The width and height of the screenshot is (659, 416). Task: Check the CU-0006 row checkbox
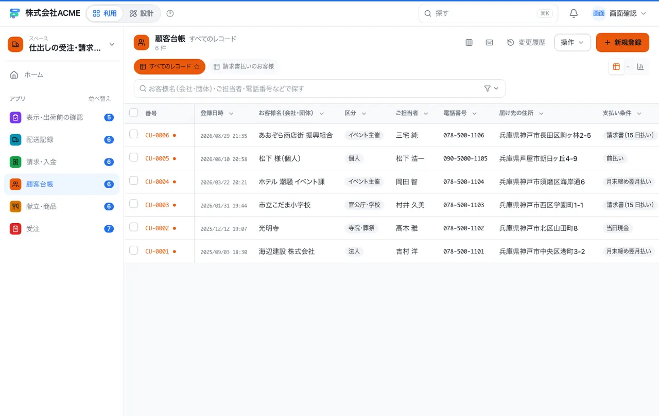pos(134,134)
